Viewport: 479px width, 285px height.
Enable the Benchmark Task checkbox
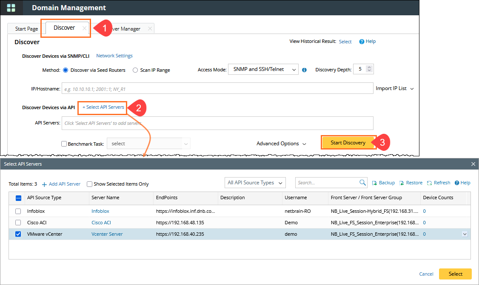click(x=64, y=144)
